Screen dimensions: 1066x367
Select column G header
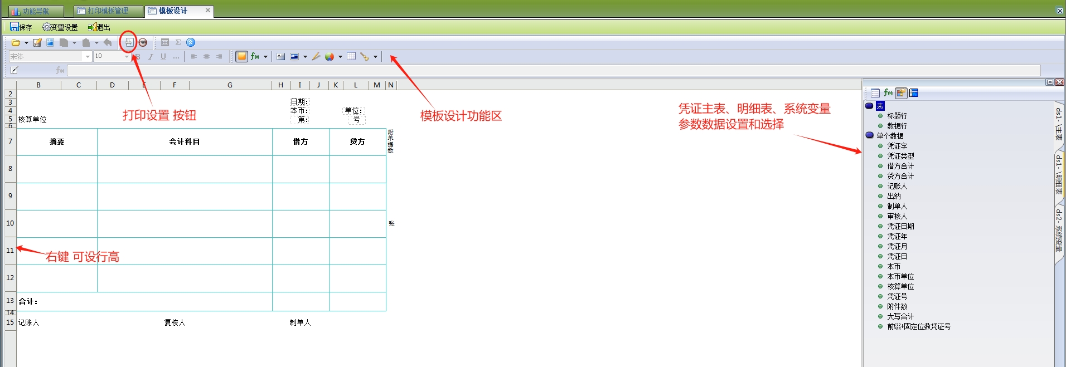[x=230, y=85]
